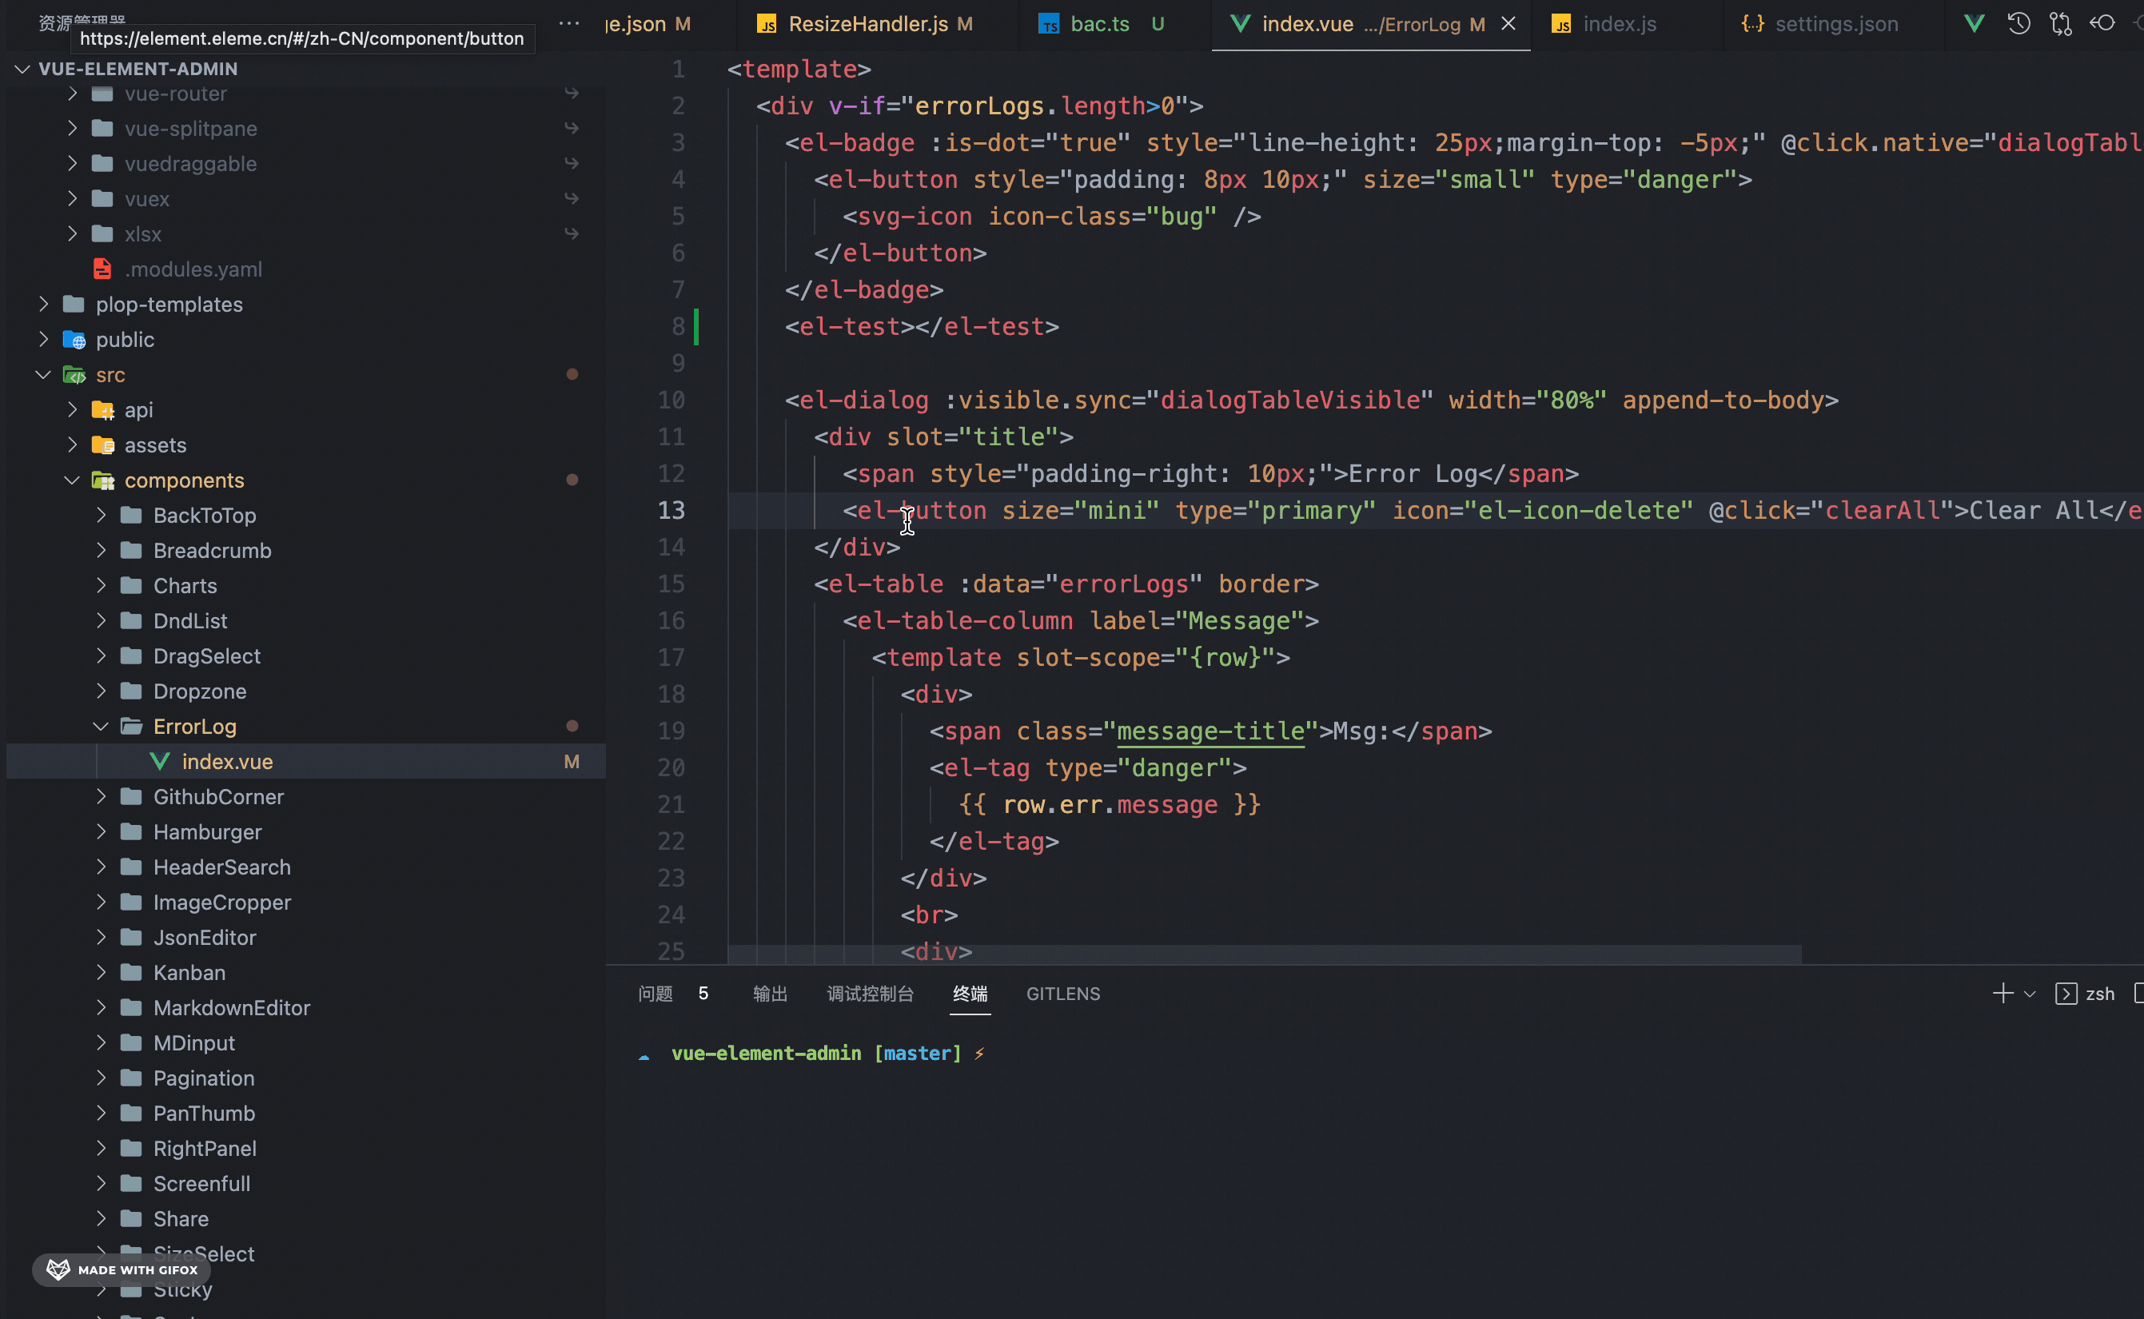Screen dimensions: 2144x1319
Task: Click line number 10 in gutter
Action: pos(671,400)
